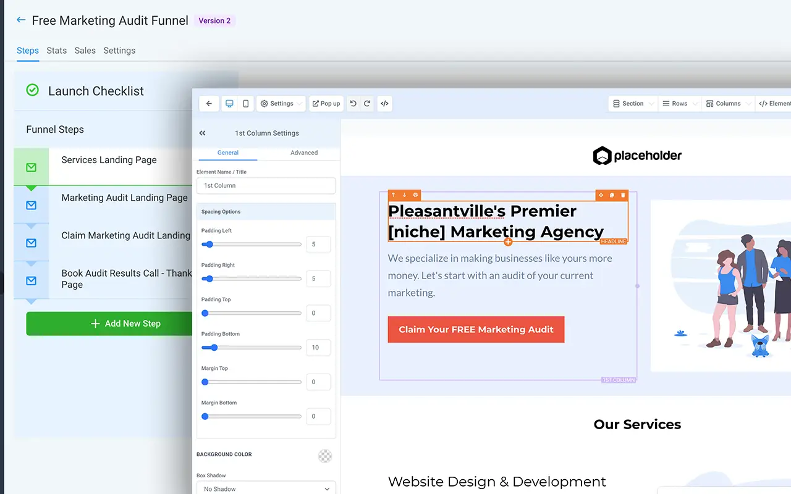Click the editor back arrow button
Screen dimensions: 791x494
coord(209,104)
